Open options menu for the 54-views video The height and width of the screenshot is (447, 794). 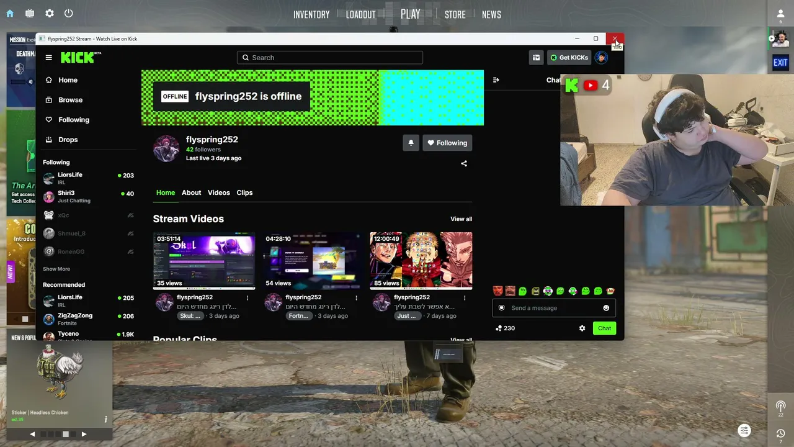356,298
